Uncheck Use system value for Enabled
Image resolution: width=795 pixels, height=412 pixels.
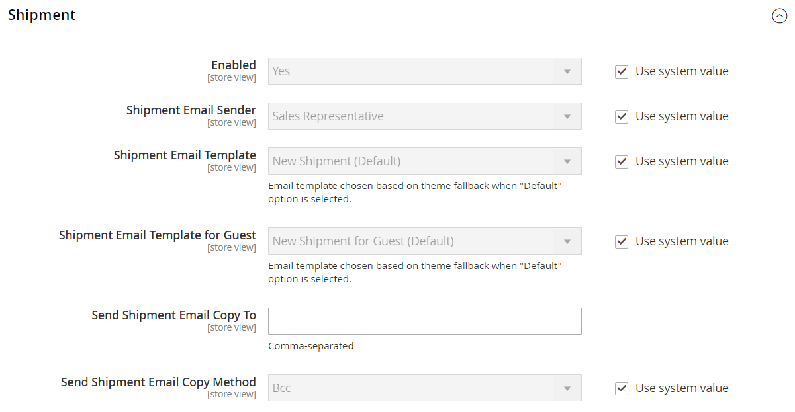pyautogui.click(x=622, y=72)
